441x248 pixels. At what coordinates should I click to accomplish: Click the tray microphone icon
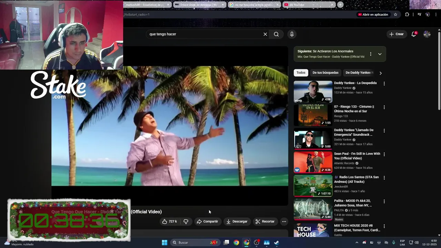[x=393, y=242]
